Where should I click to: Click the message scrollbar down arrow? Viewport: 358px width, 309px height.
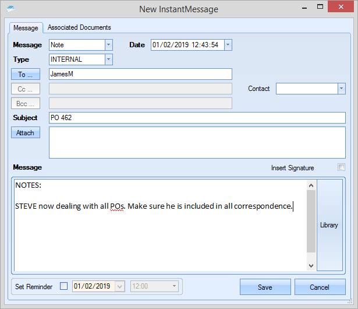(311, 265)
